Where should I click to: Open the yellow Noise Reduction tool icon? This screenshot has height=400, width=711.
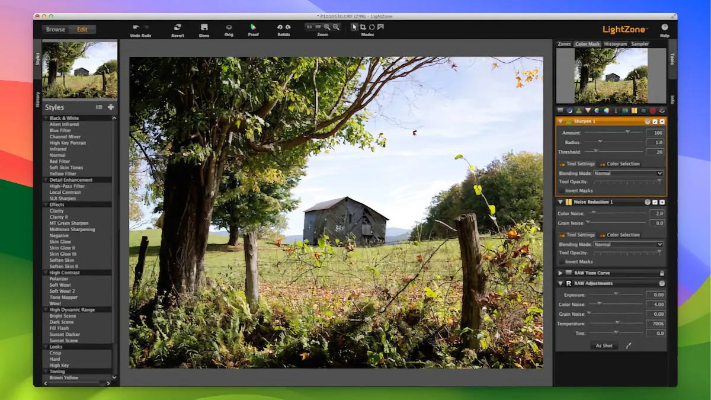634,111
